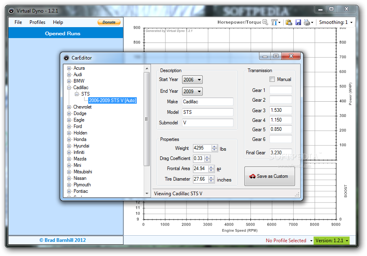Select Mitsubishi in the car tree
Viewport: 367px width, 256px height.
[x=83, y=172]
